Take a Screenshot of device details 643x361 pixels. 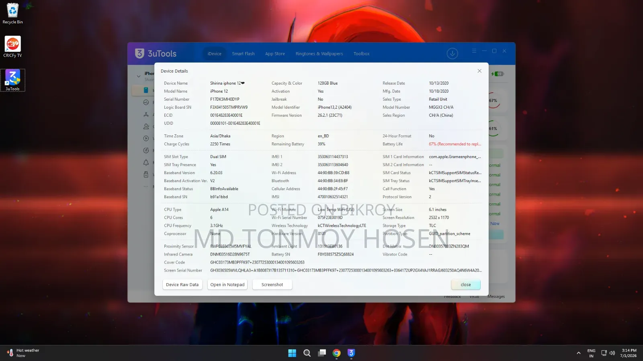272,285
